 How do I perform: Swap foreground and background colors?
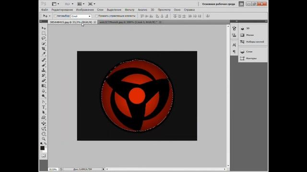46,143
